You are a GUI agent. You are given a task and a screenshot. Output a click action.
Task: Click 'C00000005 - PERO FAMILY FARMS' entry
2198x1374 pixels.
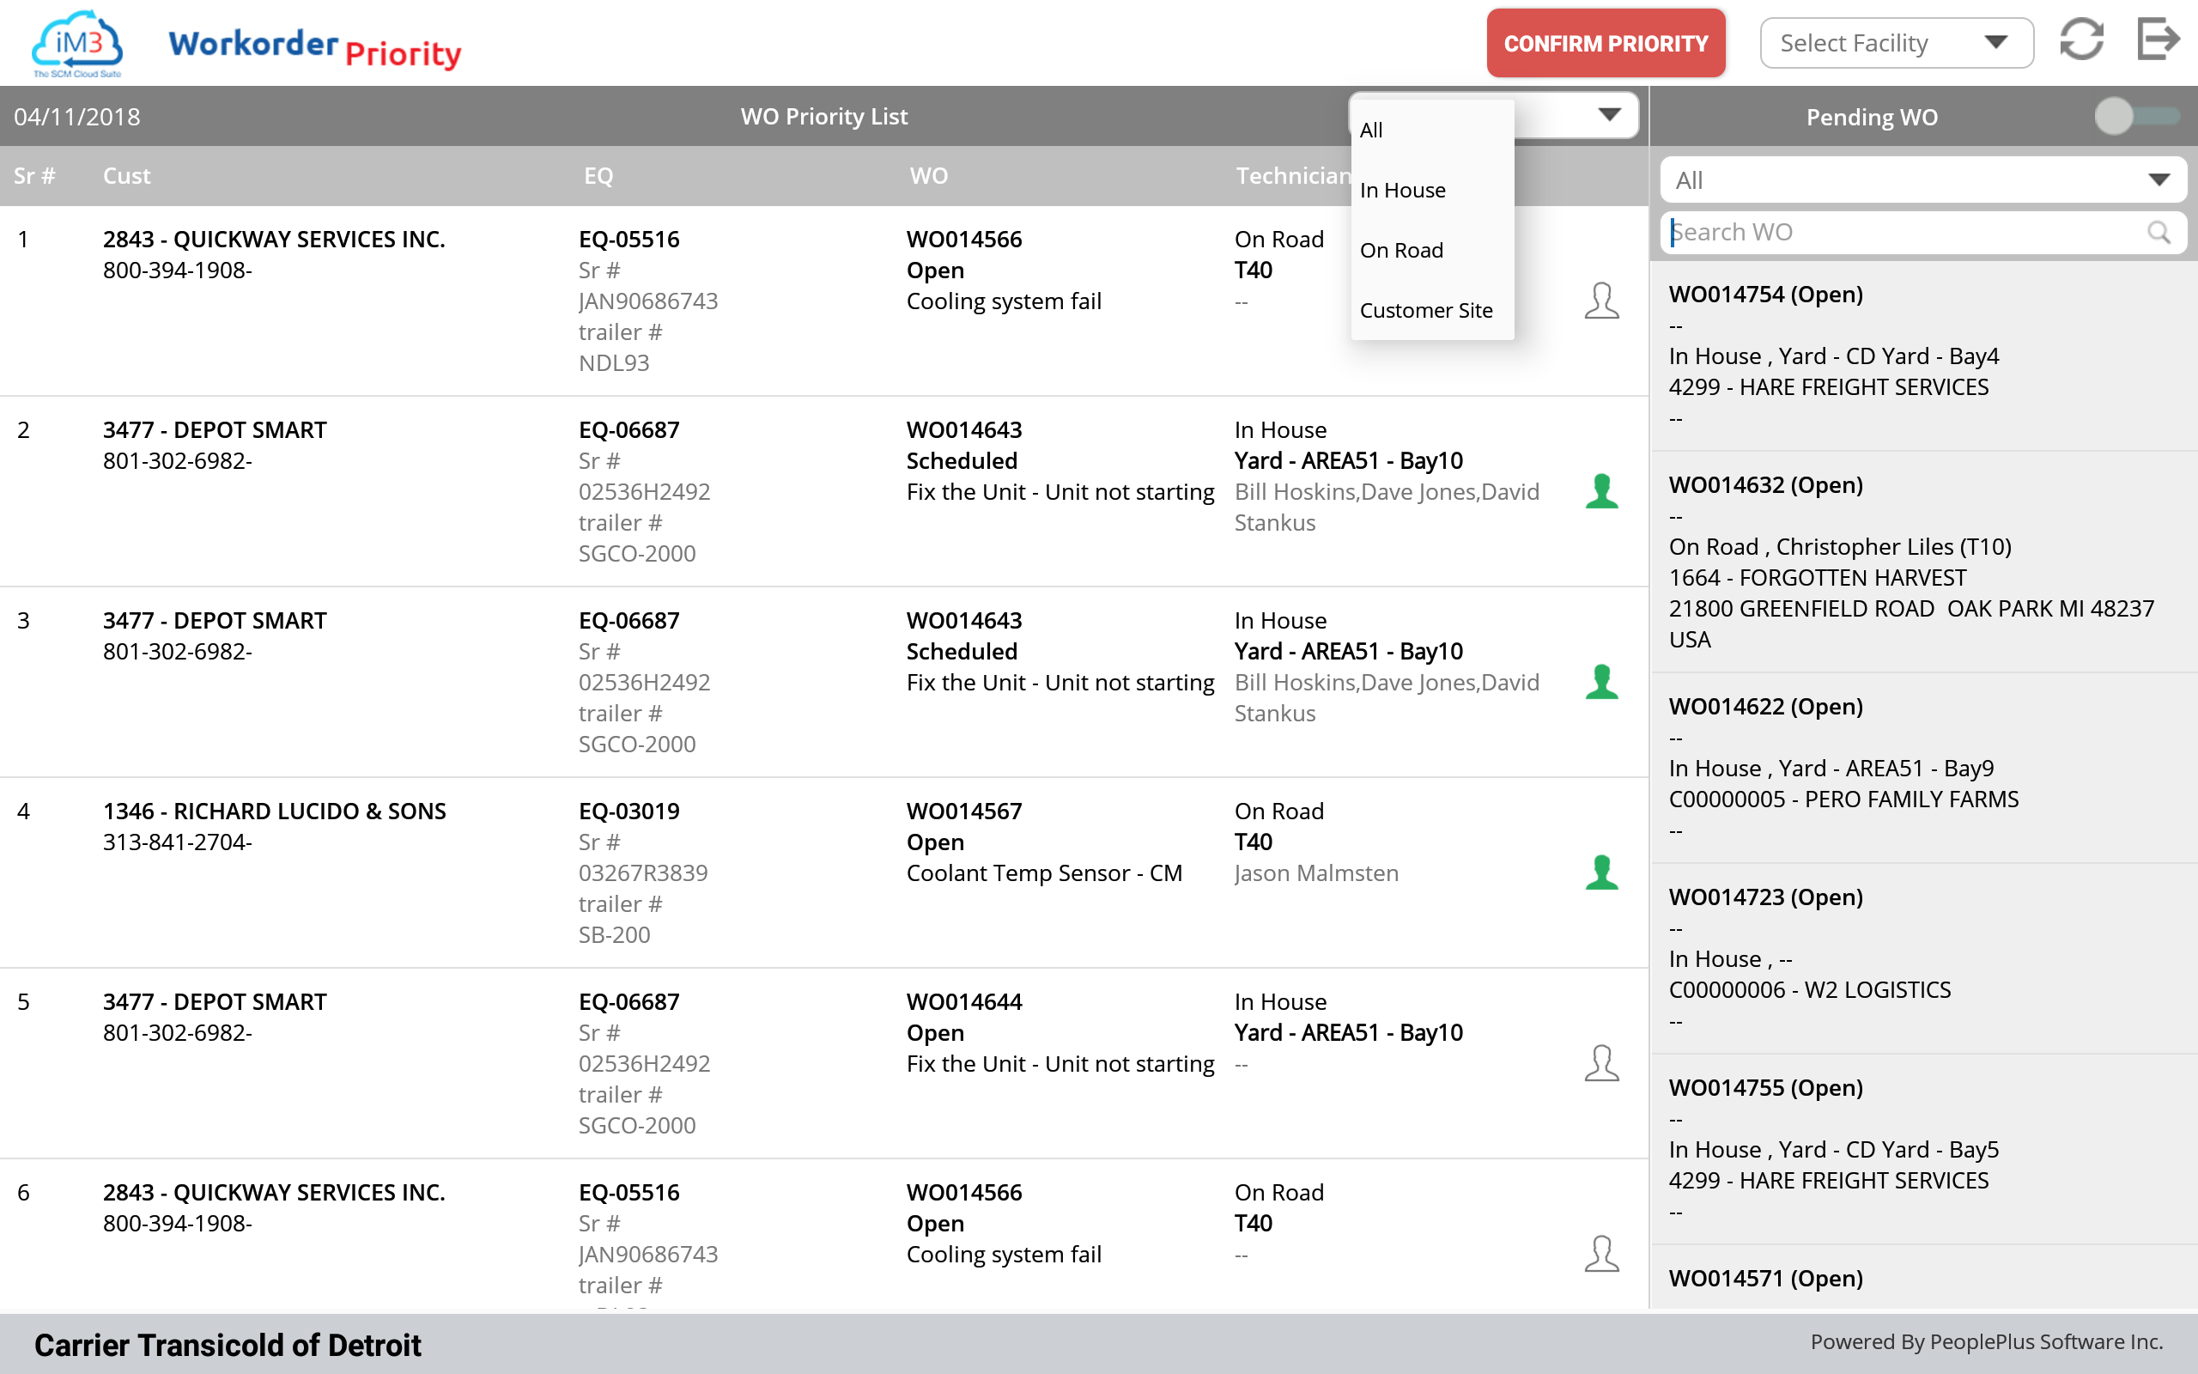1843,799
